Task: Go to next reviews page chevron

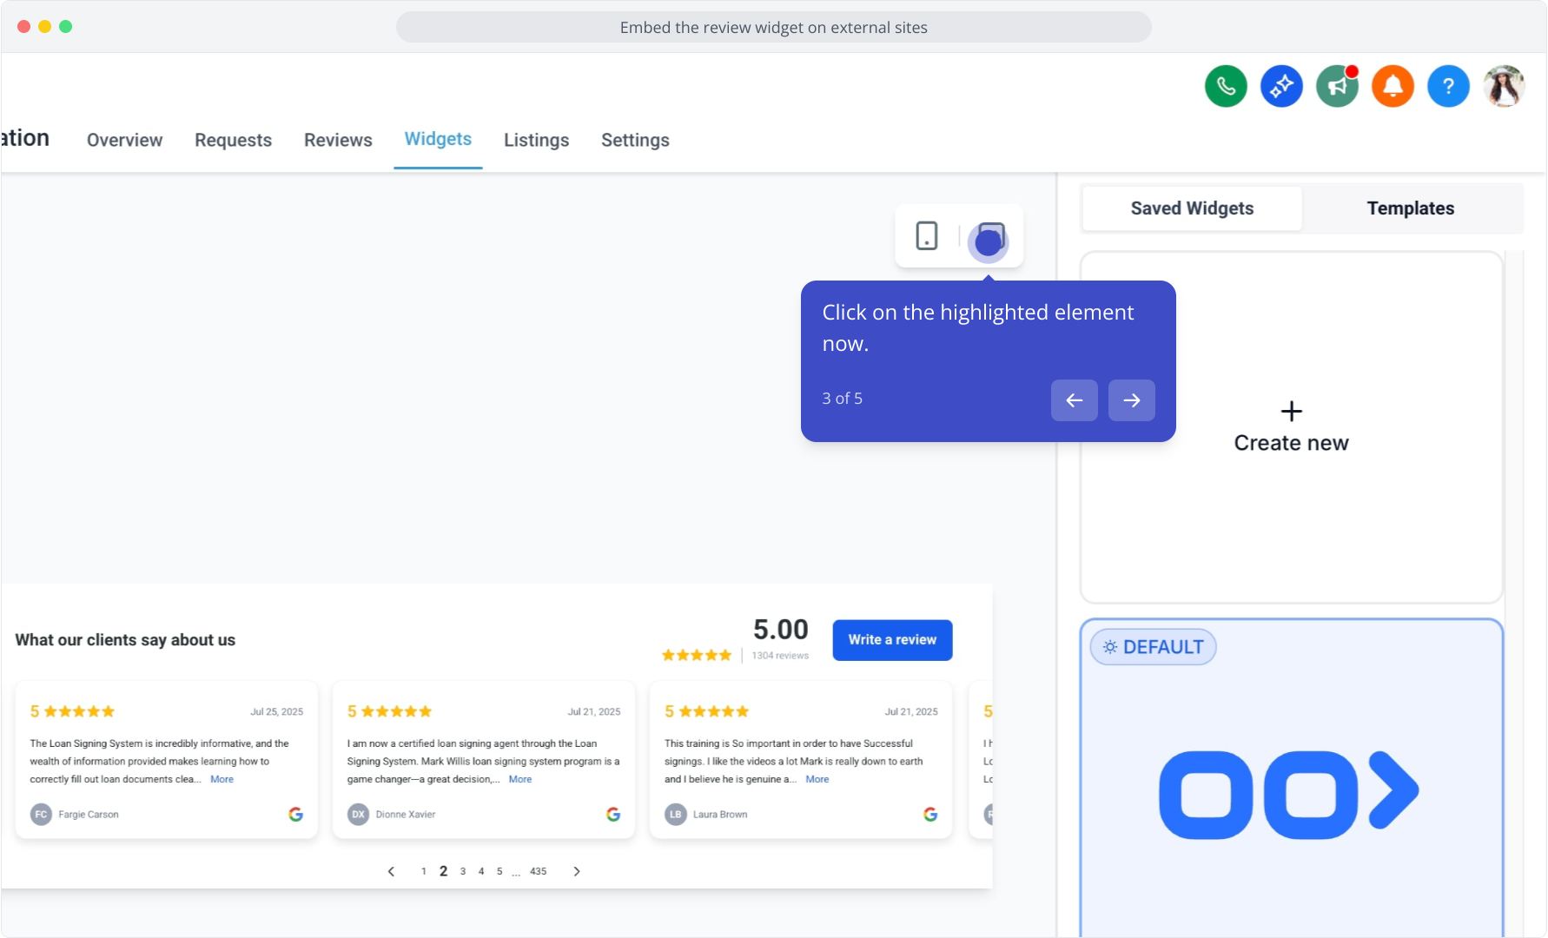Action: tap(577, 871)
